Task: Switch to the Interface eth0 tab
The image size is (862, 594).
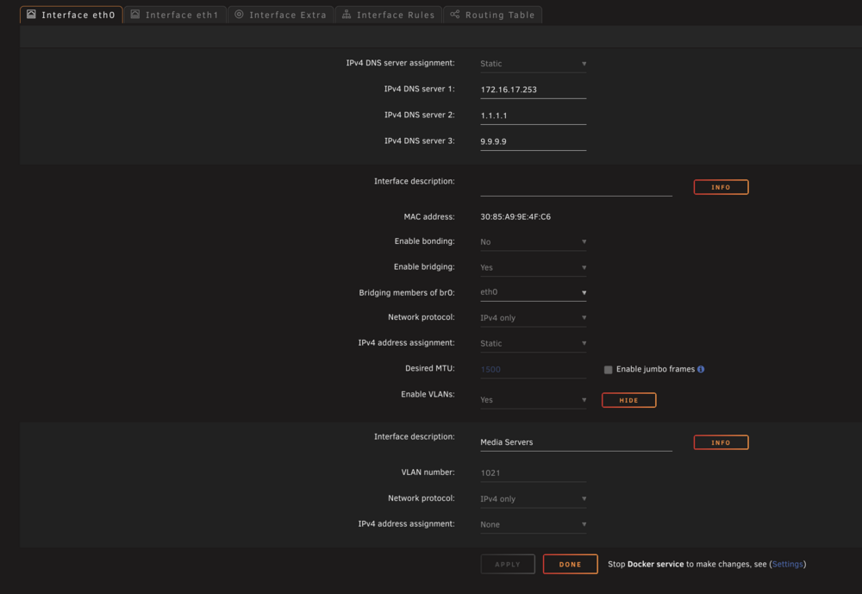Action: coord(72,15)
